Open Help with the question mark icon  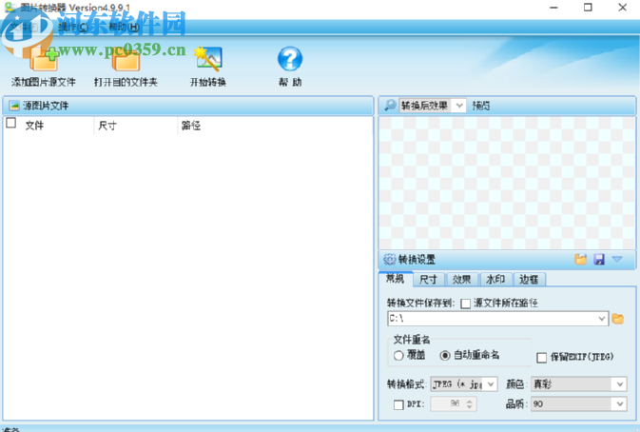tap(290, 59)
